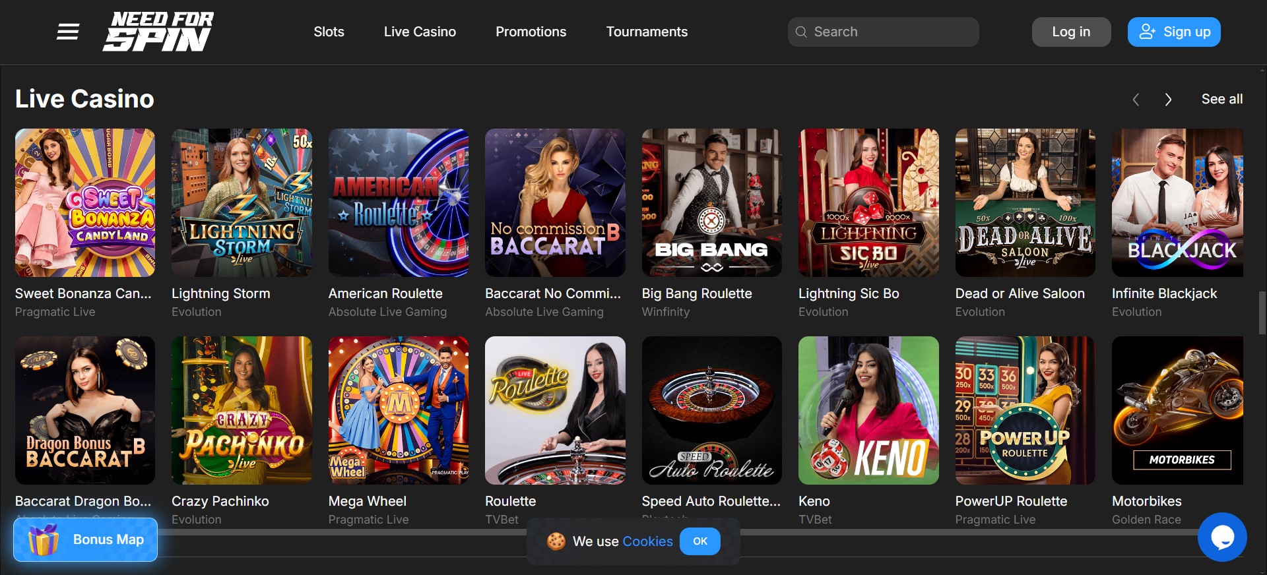
Task: Click the Lightning Storm title text
Action: click(221, 293)
